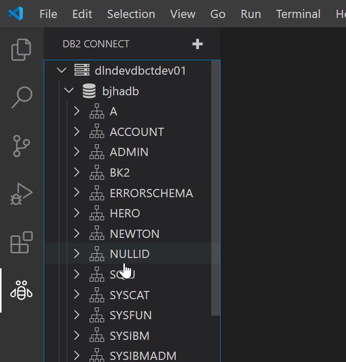Screen dimensions: 346x362
Task: Expand the ADMIN schema chevron
Action: (77, 152)
